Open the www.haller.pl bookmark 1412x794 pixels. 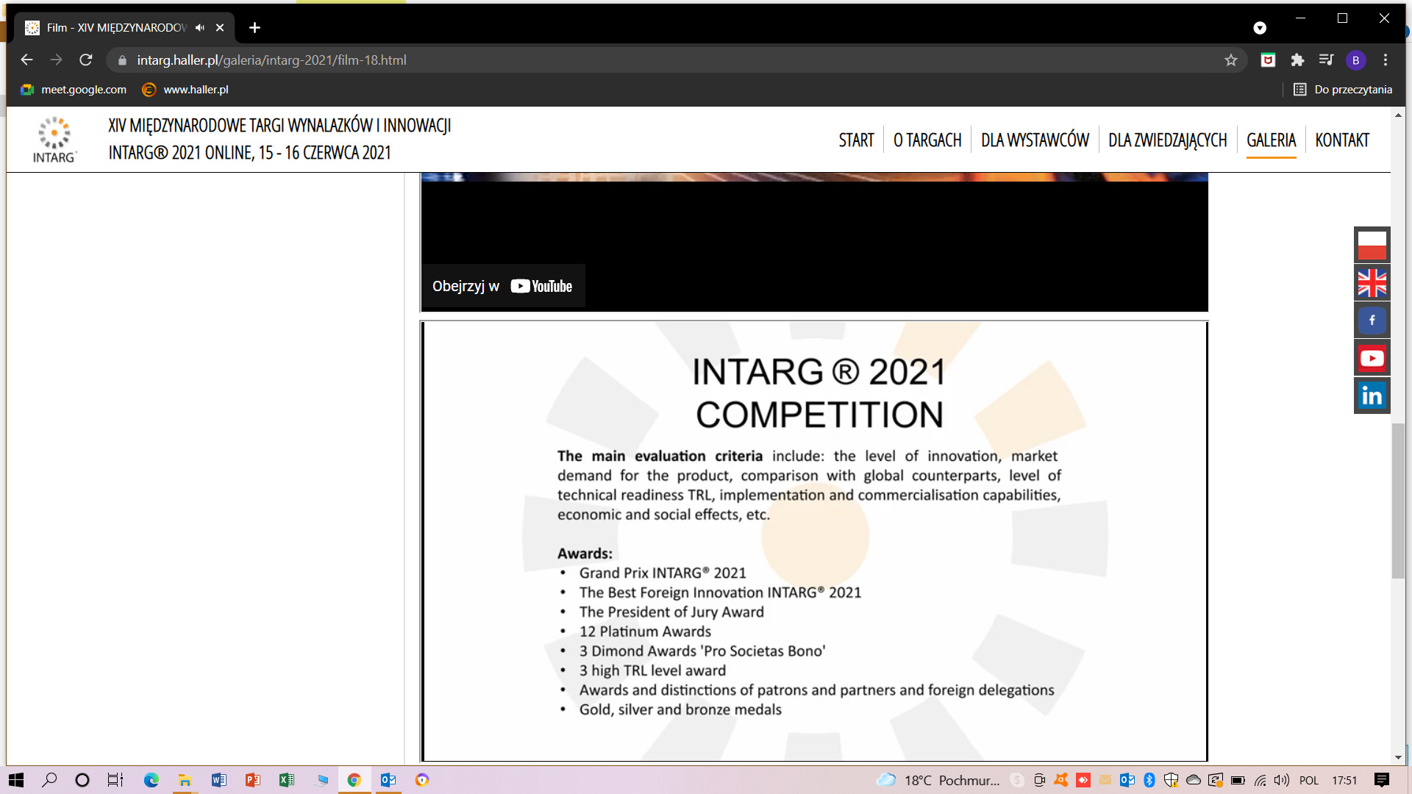(x=185, y=90)
